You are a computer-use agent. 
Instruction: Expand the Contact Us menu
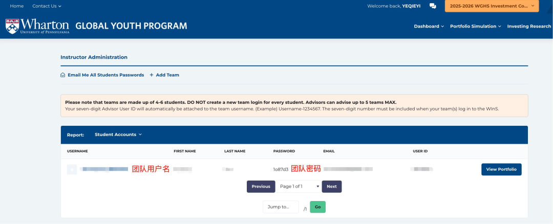coord(47,6)
